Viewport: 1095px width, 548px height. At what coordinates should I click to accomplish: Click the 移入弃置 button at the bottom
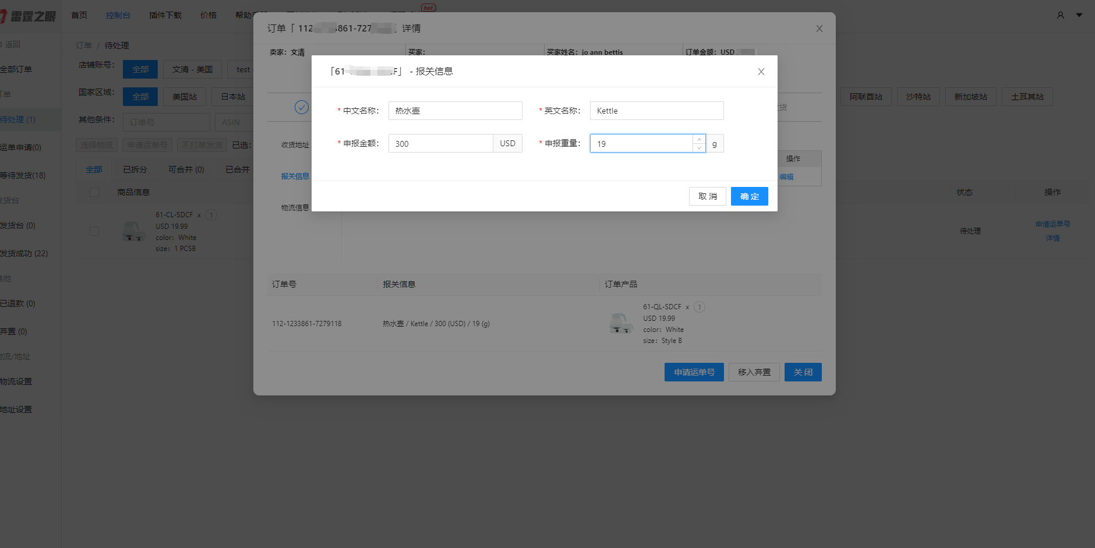click(754, 372)
